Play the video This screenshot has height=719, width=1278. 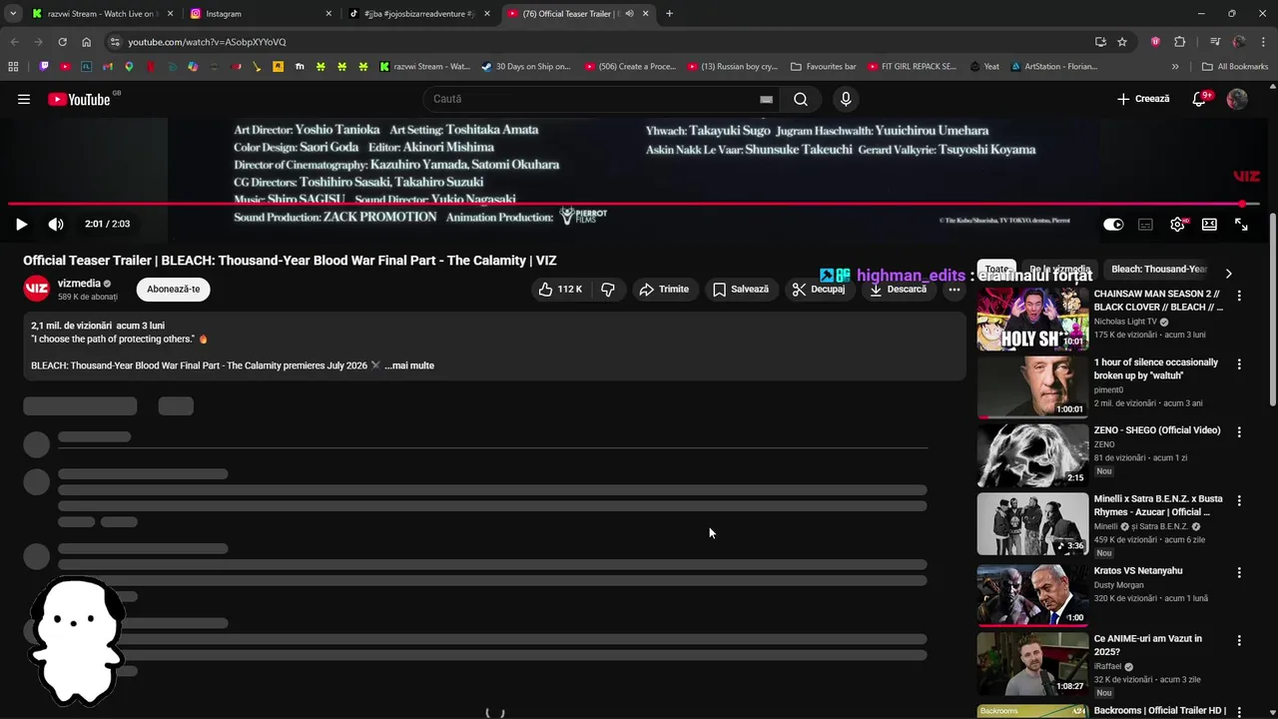tap(21, 225)
